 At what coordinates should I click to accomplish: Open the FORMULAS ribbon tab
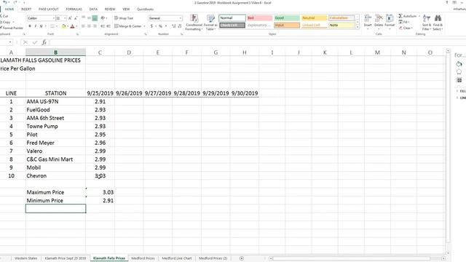click(x=74, y=9)
